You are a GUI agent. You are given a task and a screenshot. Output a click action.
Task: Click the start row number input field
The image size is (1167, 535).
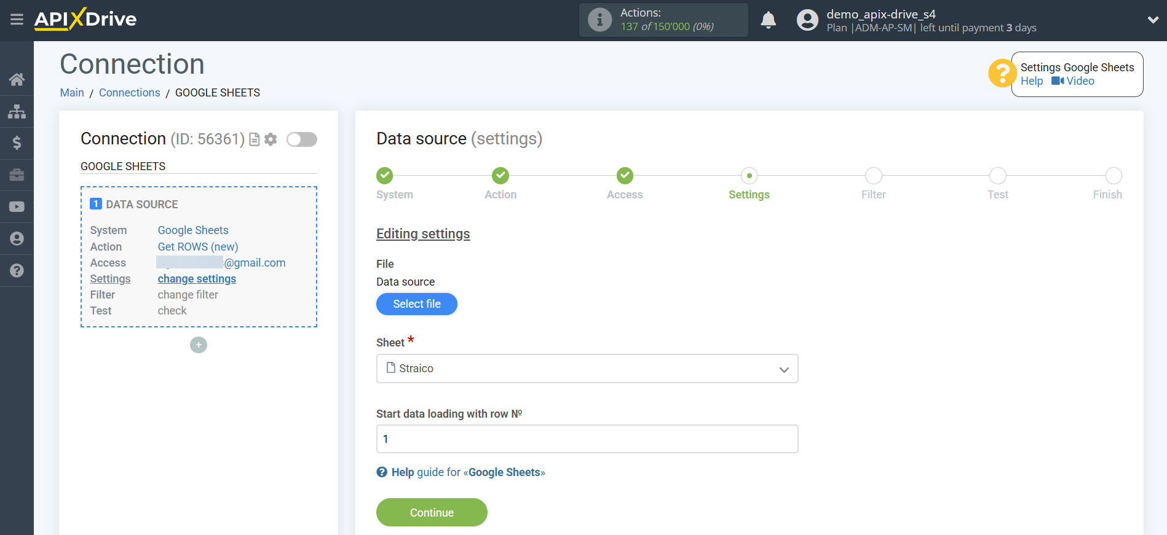point(587,439)
